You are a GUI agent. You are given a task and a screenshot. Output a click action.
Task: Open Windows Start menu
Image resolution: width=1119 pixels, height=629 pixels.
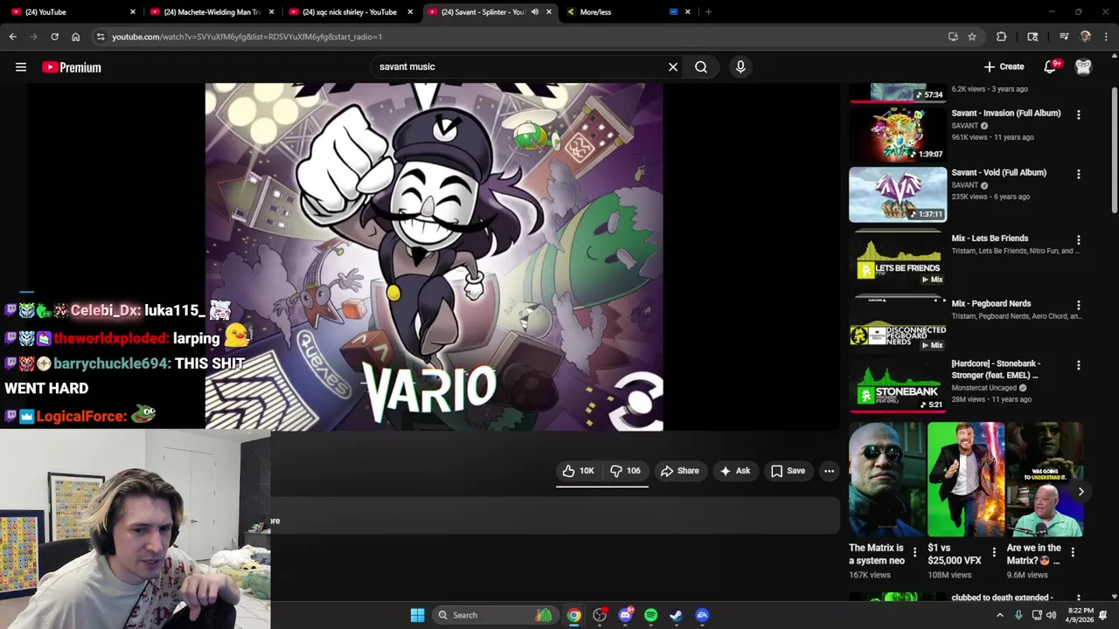(417, 615)
